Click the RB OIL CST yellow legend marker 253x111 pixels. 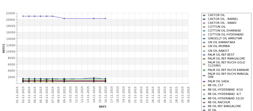tap(204, 85)
